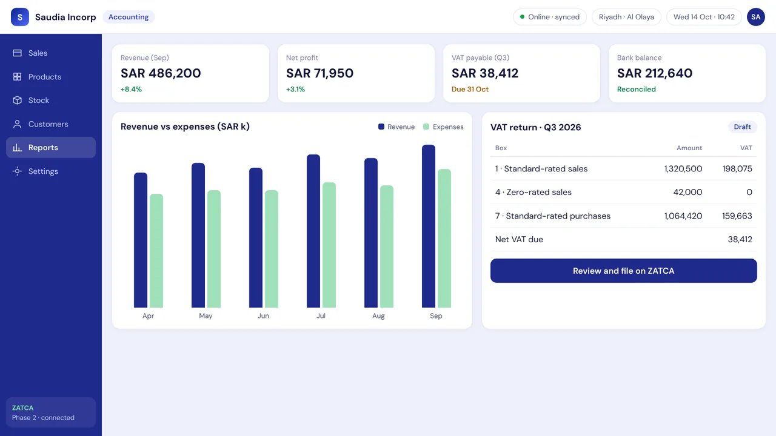776x436 pixels.
Task: Click the September revenue bar
Action: tap(429, 226)
